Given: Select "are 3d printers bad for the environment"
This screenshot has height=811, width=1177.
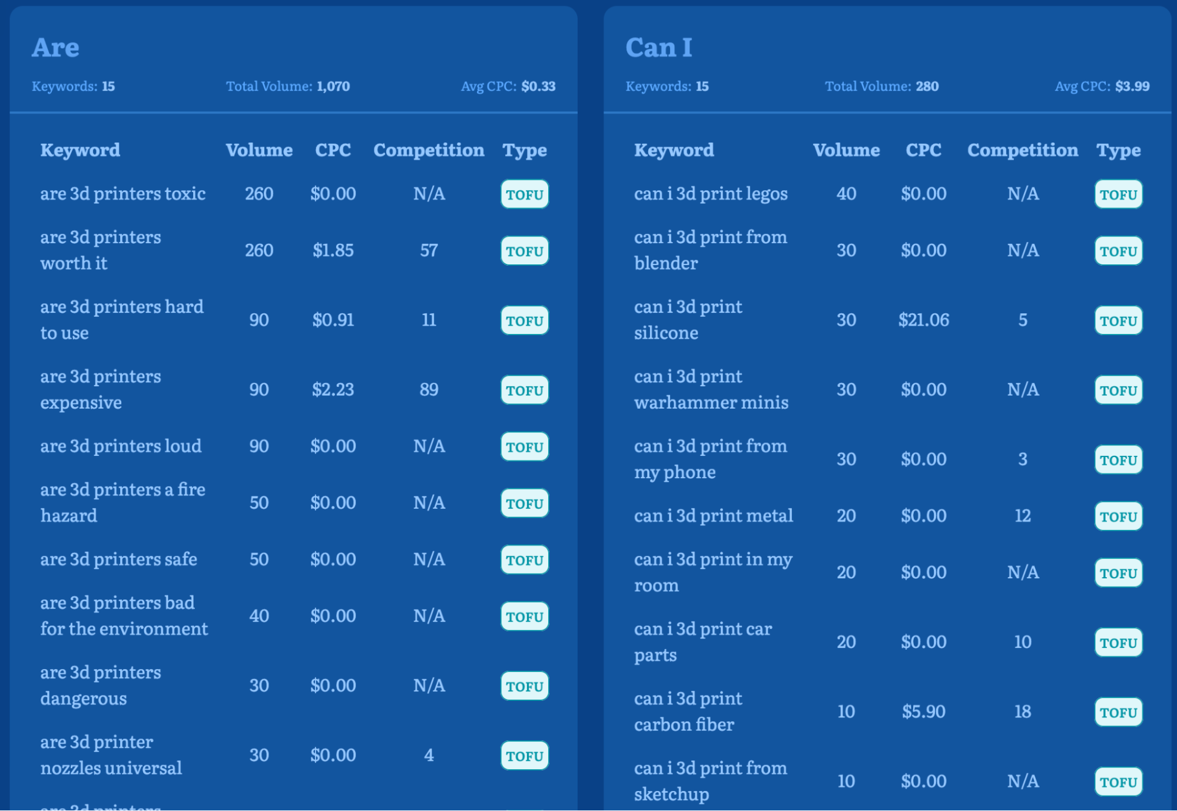Looking at the screenshot, I should (x=124, y=615).
